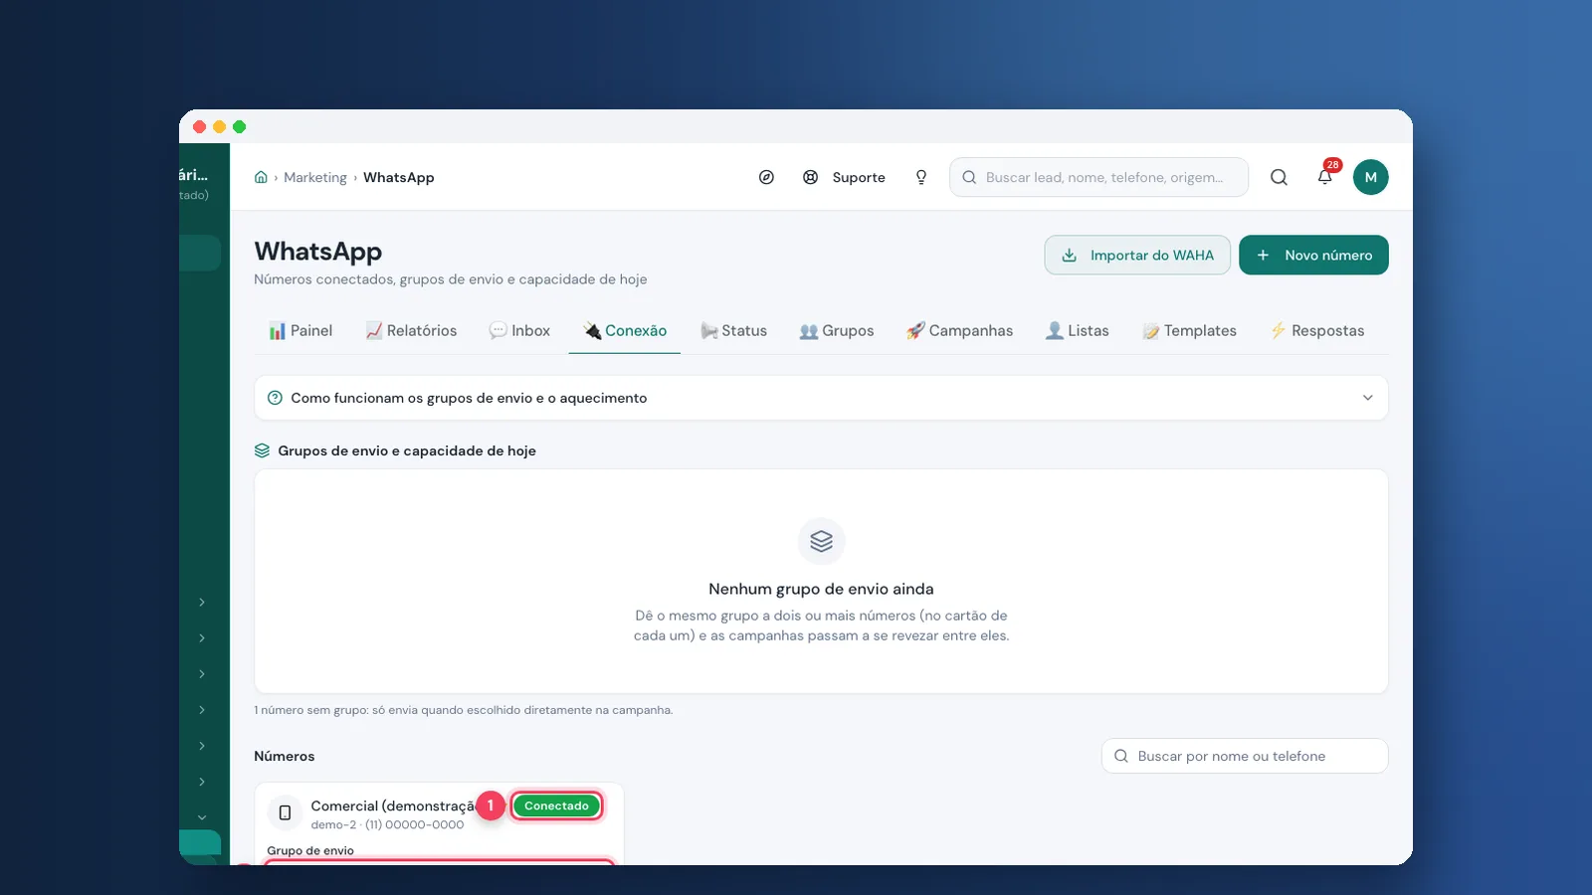The image size is (1592, 895).
Task: Click 'Buscar por nome ou telefone' field
Action: pos(1245,756)
